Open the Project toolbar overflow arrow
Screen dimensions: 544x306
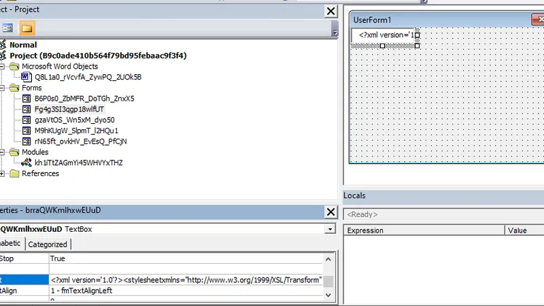335,29
